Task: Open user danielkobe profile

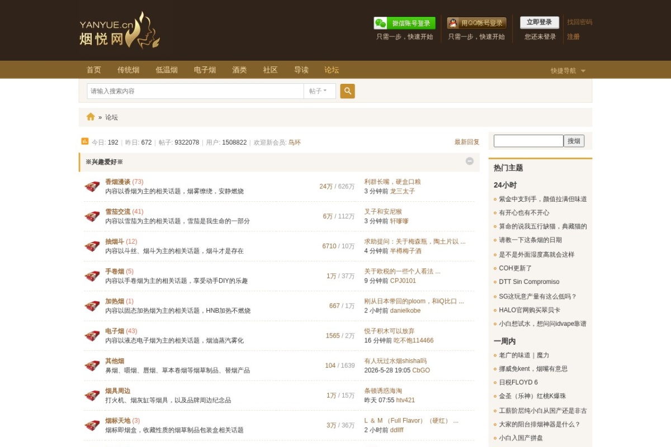Action: pos(405,311)
